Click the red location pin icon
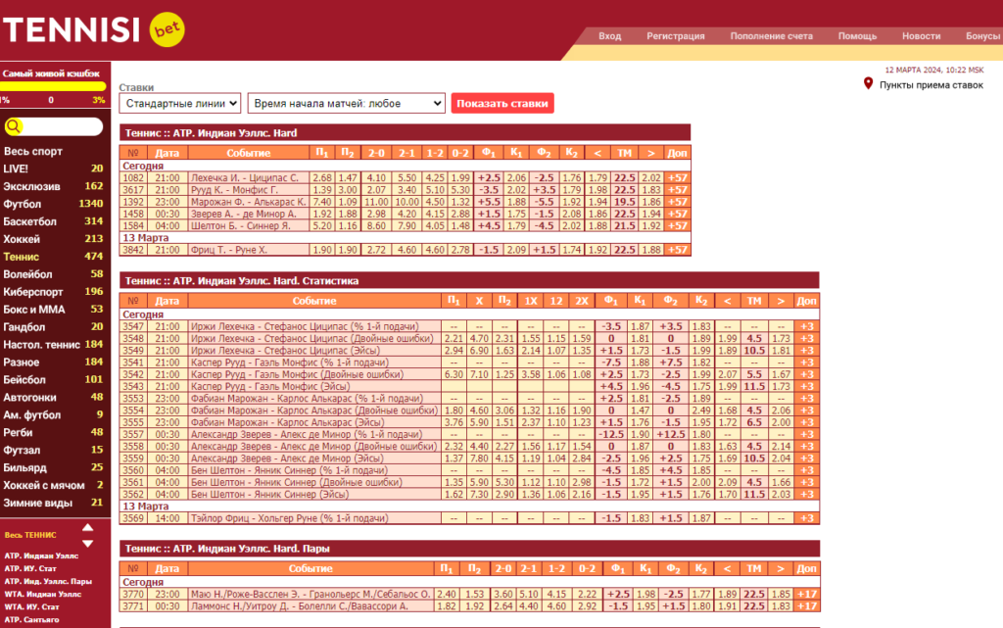 pos(868,84)
